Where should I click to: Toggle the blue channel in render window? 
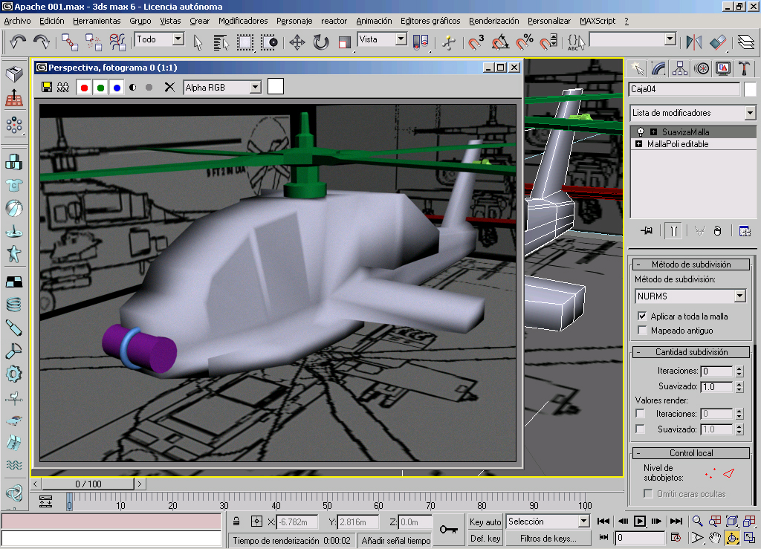(117, 88)
